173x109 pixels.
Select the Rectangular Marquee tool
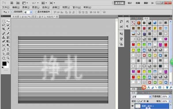(x=3, y=21)
